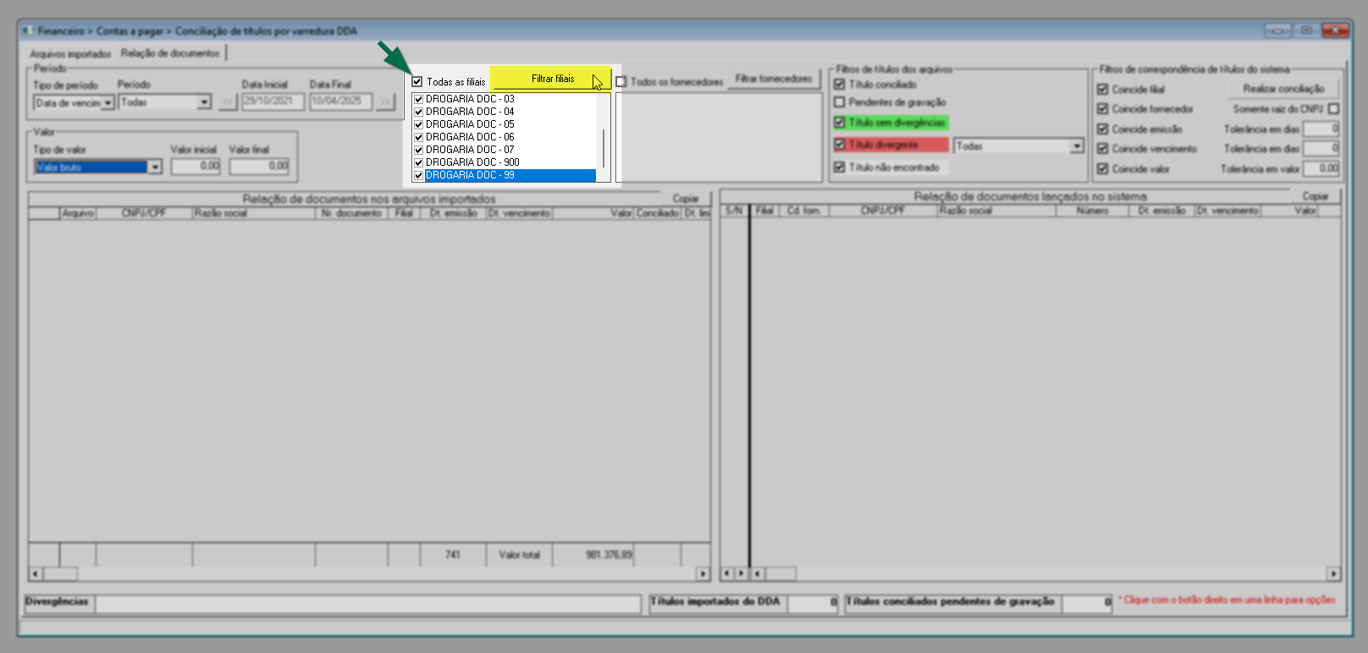Viewport: 1368px width, 653px height.
Task: Close the Conciliação de títulos window
Action: pos(1335,30)
